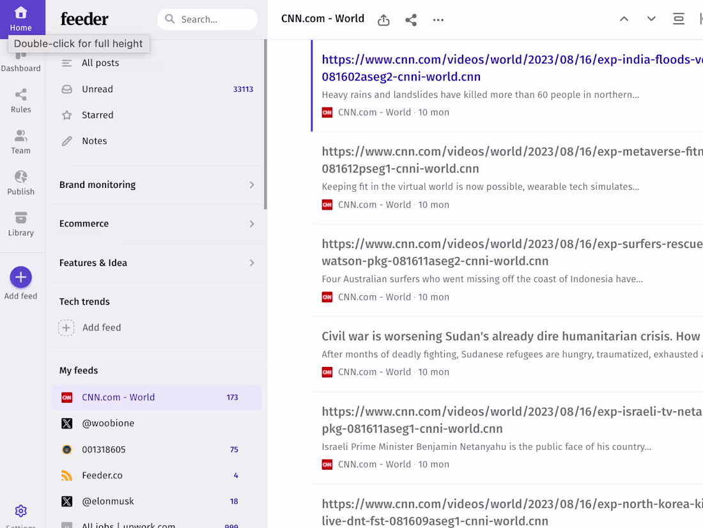Open the Tech trends folder

(84, 302)
